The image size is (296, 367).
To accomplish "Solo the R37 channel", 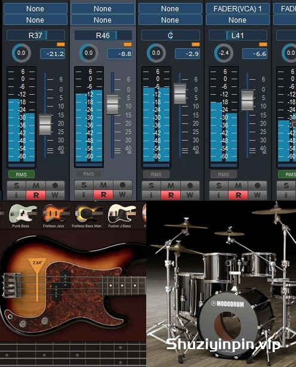I will (x=16, y=186).
